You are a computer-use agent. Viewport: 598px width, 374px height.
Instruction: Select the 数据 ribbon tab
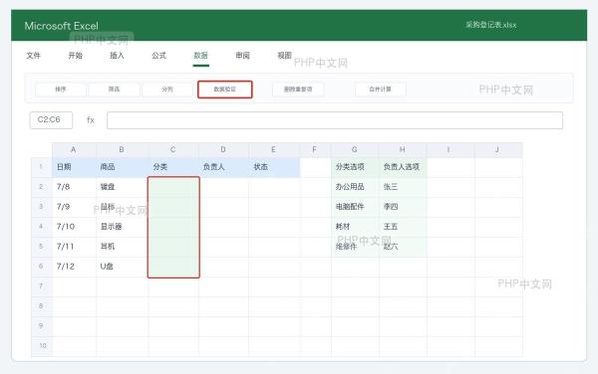tap(200, 56)
